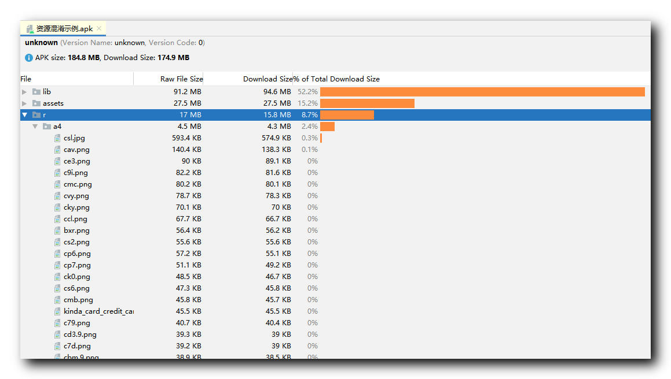Click the 27.5 MB download size of assets
671x379 pixels.
(277, 103)
